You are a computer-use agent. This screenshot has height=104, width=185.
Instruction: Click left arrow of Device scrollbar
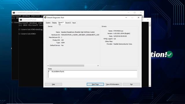pyautogui.click(x=48, y=66)
